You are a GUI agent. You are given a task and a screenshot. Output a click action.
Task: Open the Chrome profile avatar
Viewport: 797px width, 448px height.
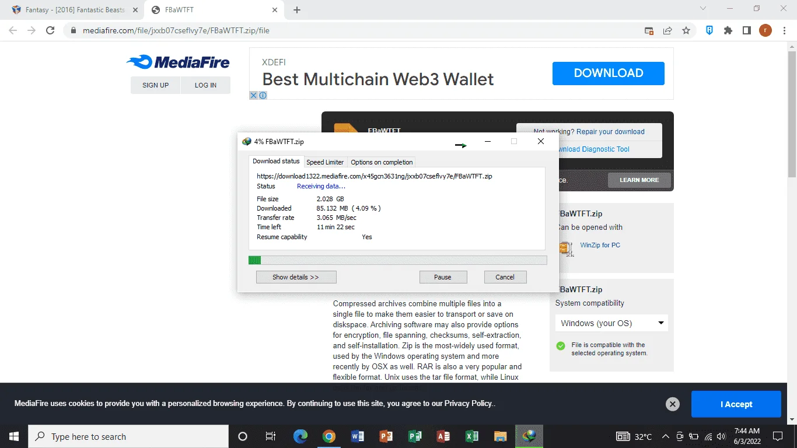tap(765, 30)
